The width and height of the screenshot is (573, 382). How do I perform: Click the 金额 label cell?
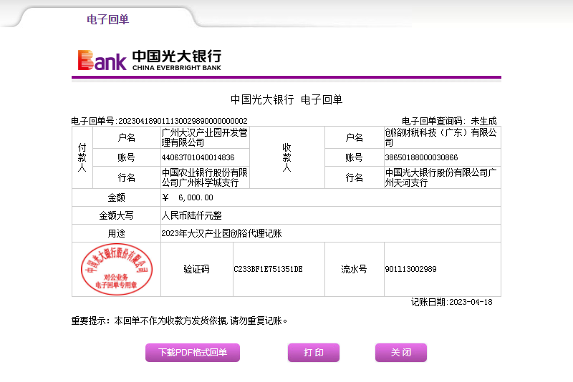tap(116, 197)
